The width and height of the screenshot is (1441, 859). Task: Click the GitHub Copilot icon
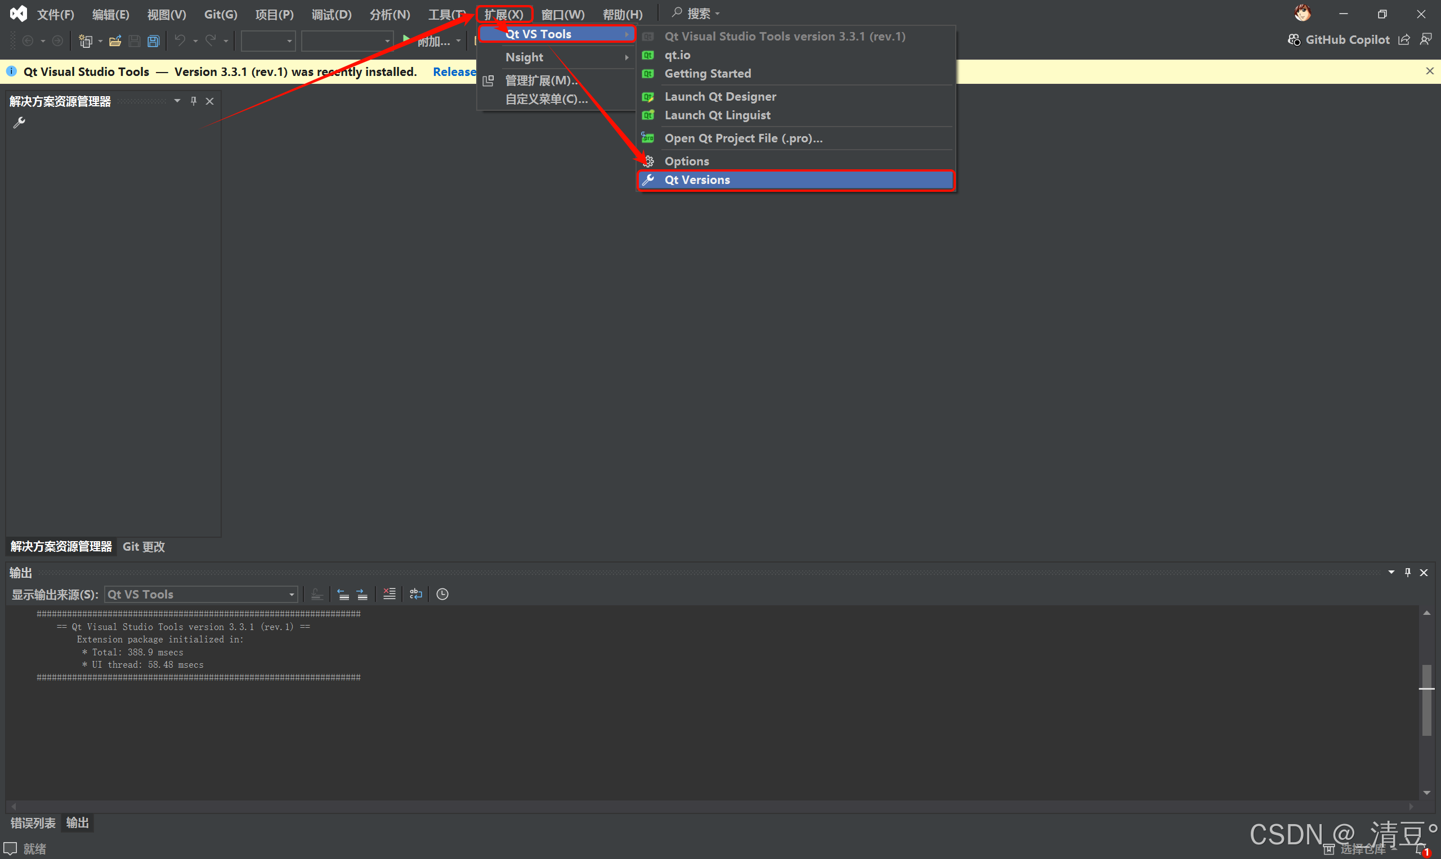(x=1294, y=39)
